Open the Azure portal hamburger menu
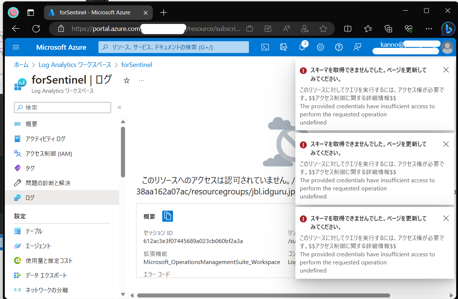This screenshot has width=458, height=299. [x=16, y=47]
